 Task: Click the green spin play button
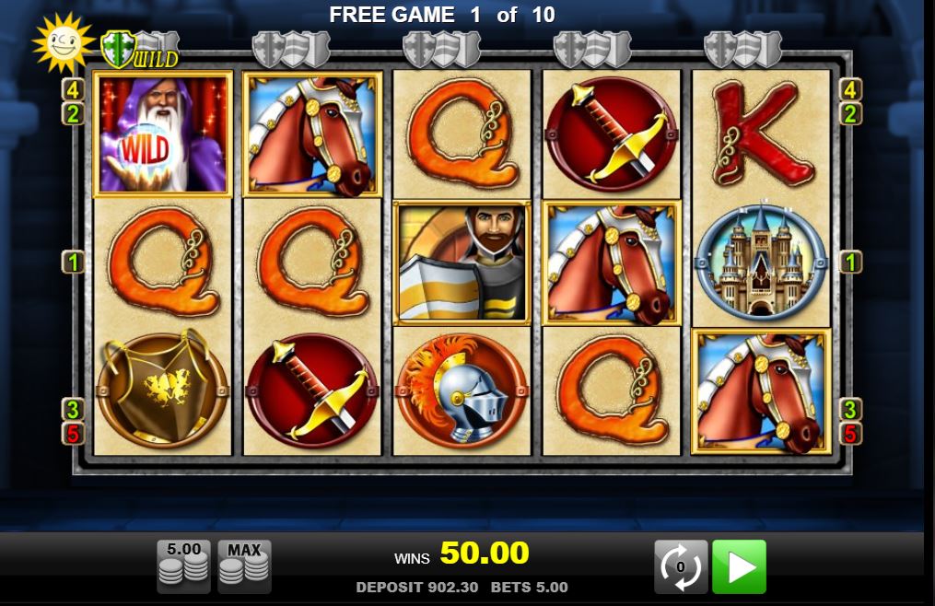tap(739, 566)
